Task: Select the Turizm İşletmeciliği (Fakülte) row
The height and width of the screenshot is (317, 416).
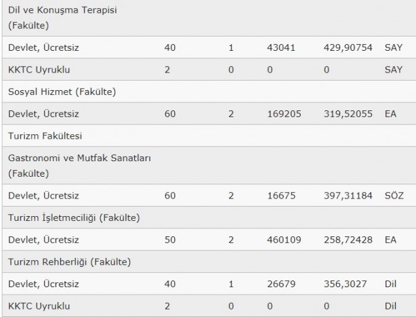Action: pyautogui.click(x=209, y=218)
